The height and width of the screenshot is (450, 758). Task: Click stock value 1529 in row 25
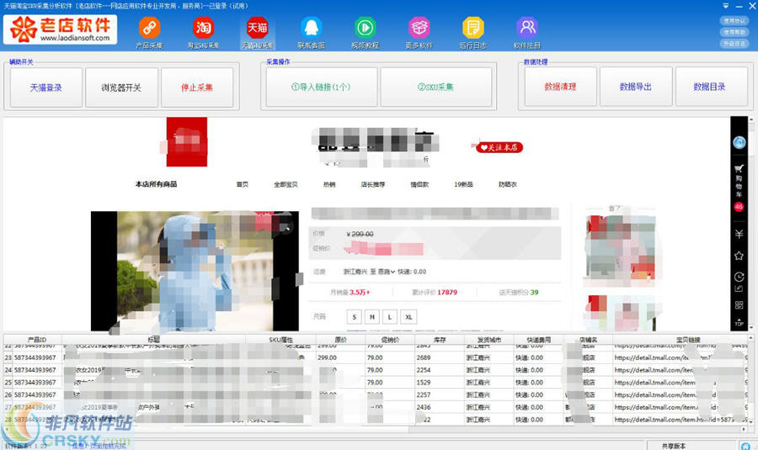pos(424,383)
